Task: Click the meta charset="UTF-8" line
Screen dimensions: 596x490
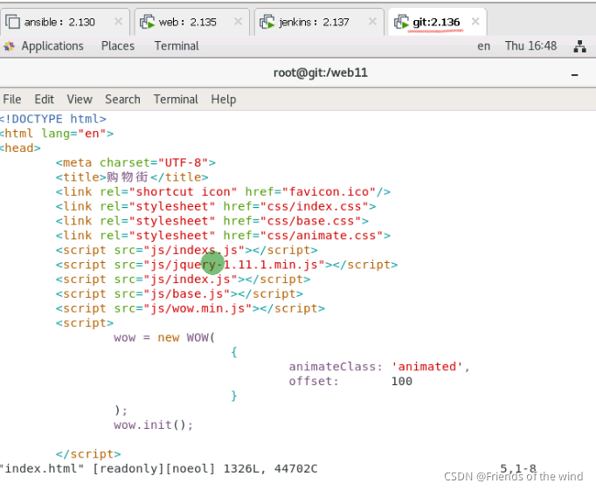Action: point(135,163)
